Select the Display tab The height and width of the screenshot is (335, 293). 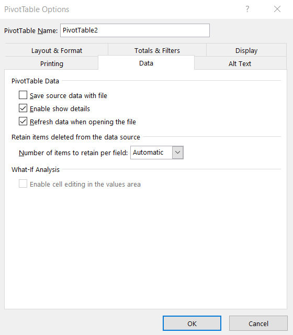click(246, 50)
